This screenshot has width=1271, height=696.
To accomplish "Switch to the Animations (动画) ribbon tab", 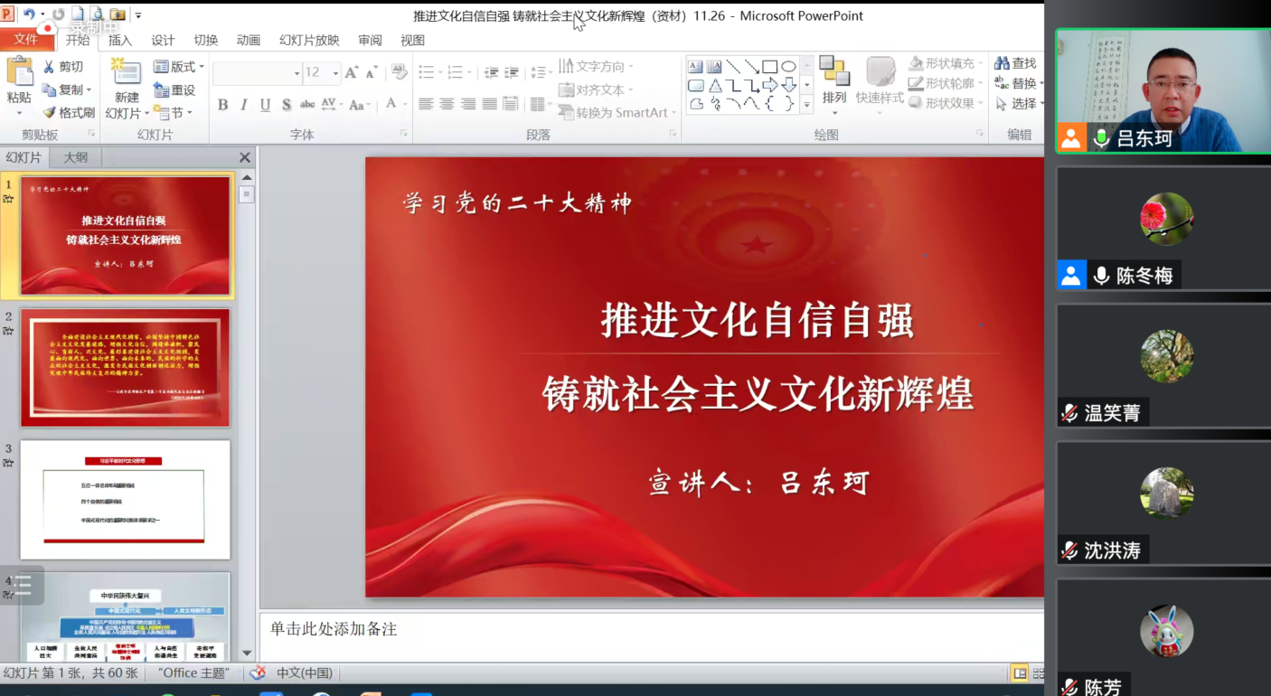I will coord(249,40).
